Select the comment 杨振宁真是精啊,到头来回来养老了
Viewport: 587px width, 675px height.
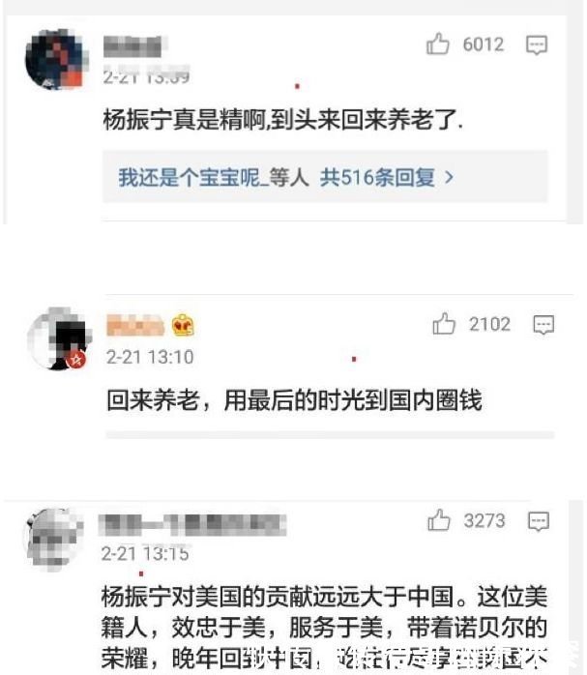click(x=283, y=119)
